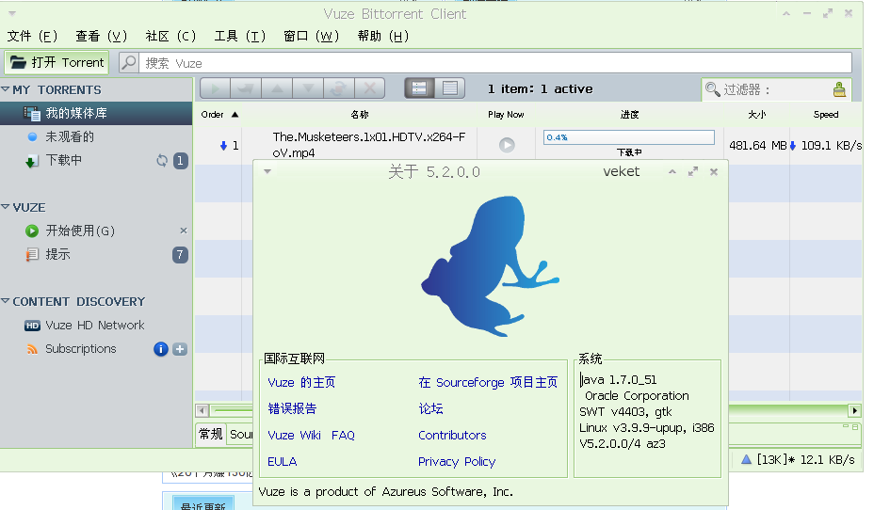Image resolution: width=874 pixels, height=510 pixels.
Task: Click the spinning refresh icon next to 下载中
Action: pyautogui.click(x=162, y=161)
